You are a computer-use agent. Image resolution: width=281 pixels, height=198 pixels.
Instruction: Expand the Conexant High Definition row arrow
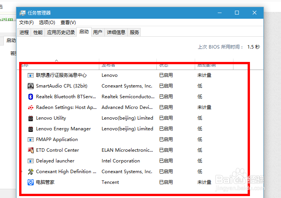[x=22, y=172]
